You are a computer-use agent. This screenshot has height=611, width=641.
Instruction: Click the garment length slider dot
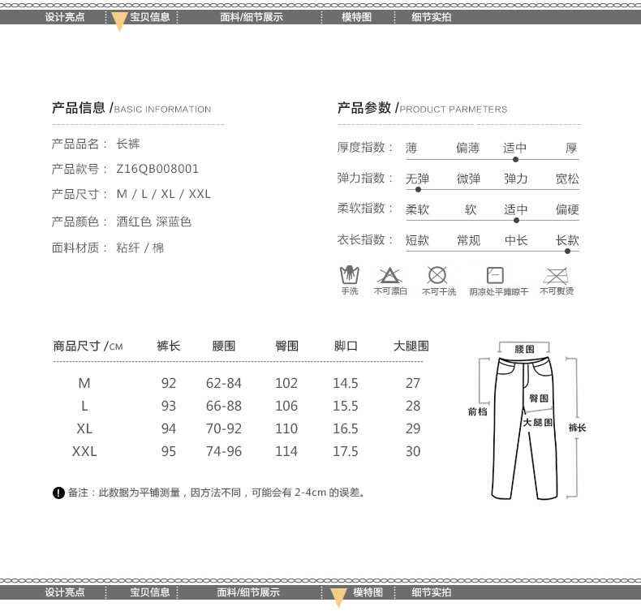pos(567,251)
